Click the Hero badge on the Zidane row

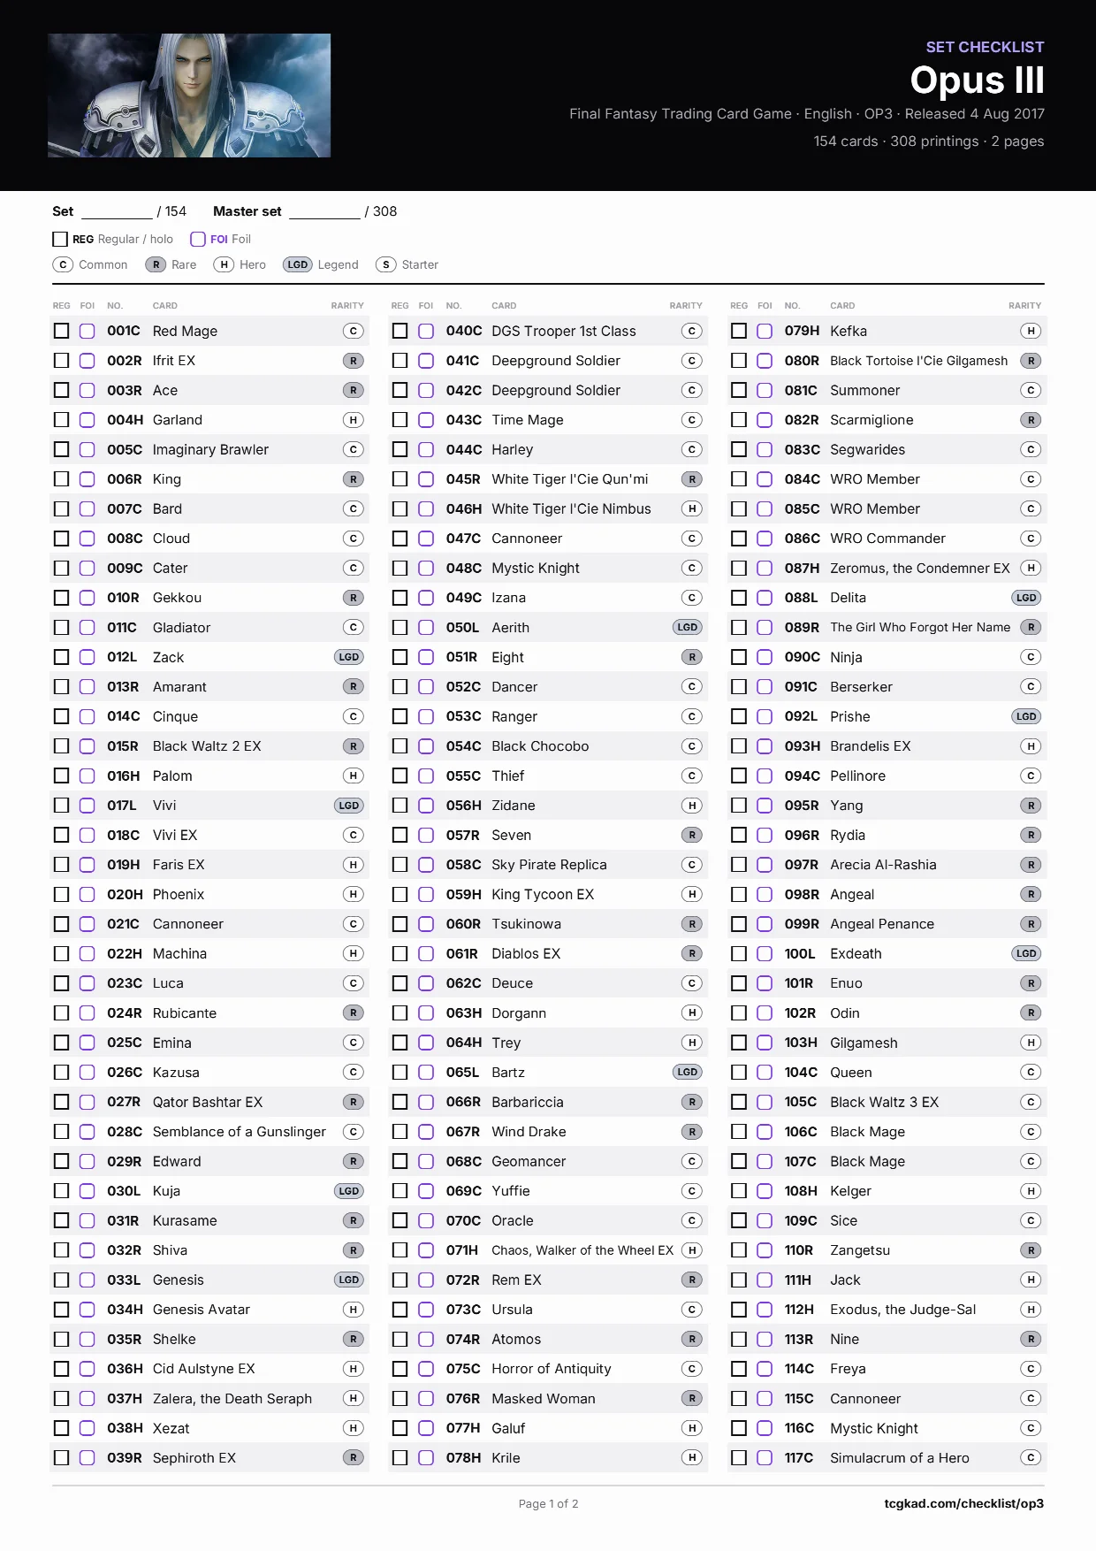692,806
